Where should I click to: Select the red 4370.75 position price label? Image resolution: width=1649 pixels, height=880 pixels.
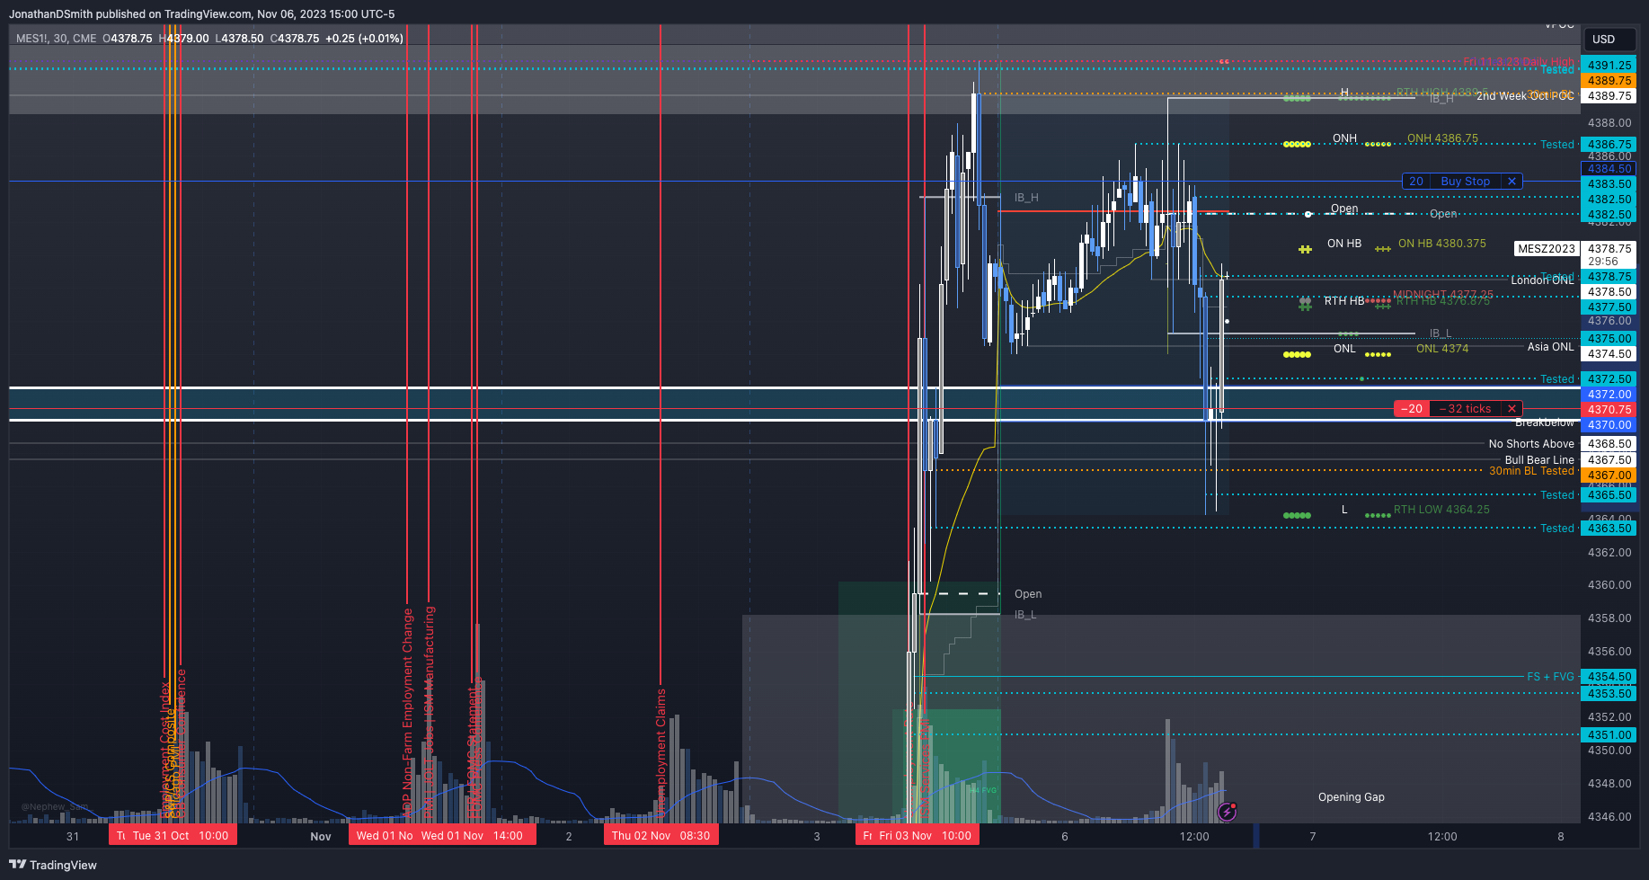pyautogui.click(x=1609, y=410)
